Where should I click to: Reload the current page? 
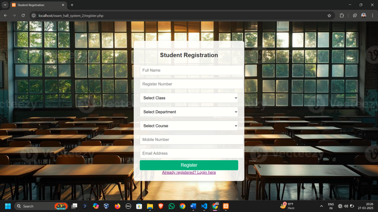coord(23,16)
